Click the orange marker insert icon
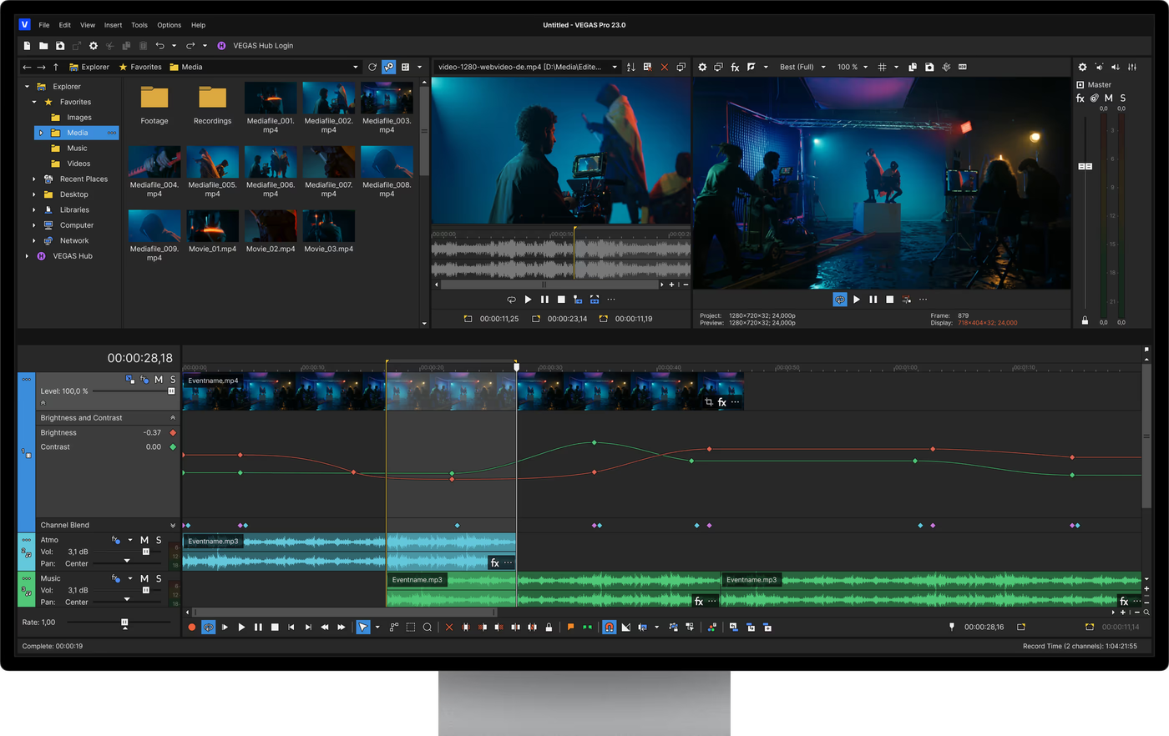1169x736 pixels. pos(570,627)
